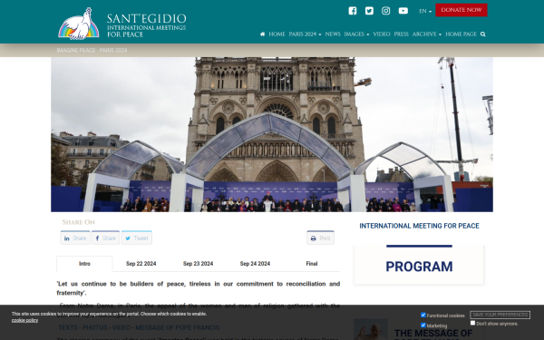Switch to the Sep 23 2024 tab
Image resolution: width=544 pixels, height=340 pixels.
(x=198, y=264)
